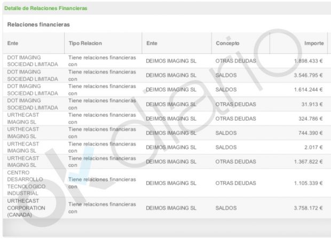The image size is (331, 239).
Task: Click DOT IMAGING cell in 1.614.244 € row
Action: [33, 90]
